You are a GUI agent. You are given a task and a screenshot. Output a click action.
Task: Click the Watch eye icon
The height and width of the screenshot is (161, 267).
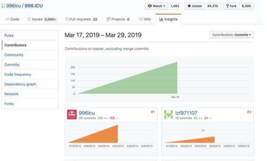(x=150, y=6)
